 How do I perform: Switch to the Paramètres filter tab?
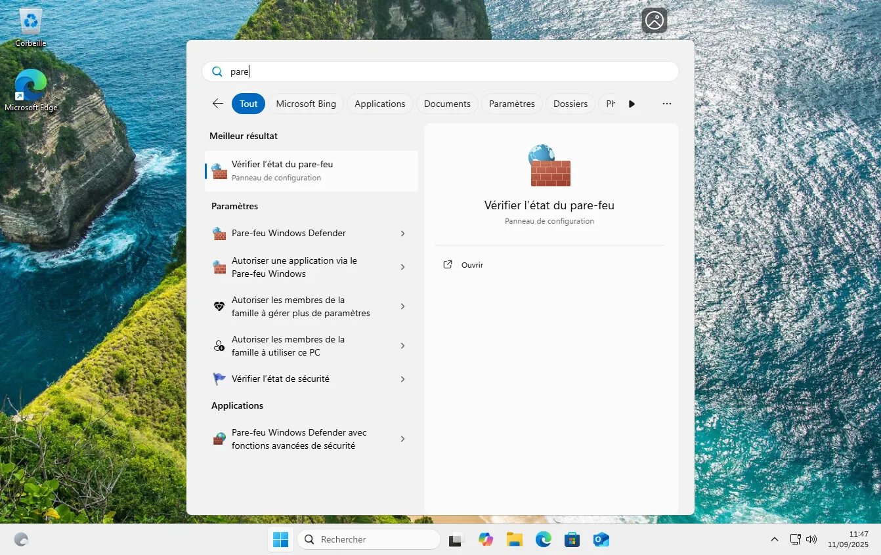click(511, 104)
